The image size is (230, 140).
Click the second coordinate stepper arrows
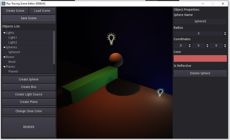pyautogui.click(x=207, y=46)
